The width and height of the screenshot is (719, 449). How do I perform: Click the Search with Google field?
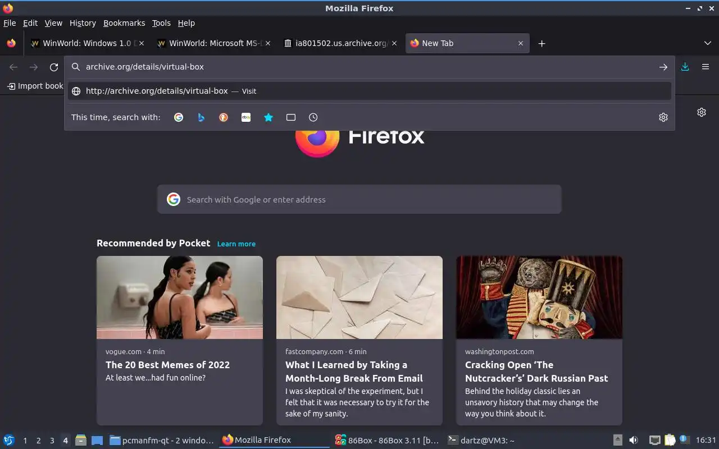(x=359, y=199)
